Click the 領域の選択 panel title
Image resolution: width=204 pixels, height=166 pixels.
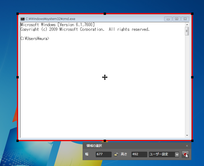[94, 146]
